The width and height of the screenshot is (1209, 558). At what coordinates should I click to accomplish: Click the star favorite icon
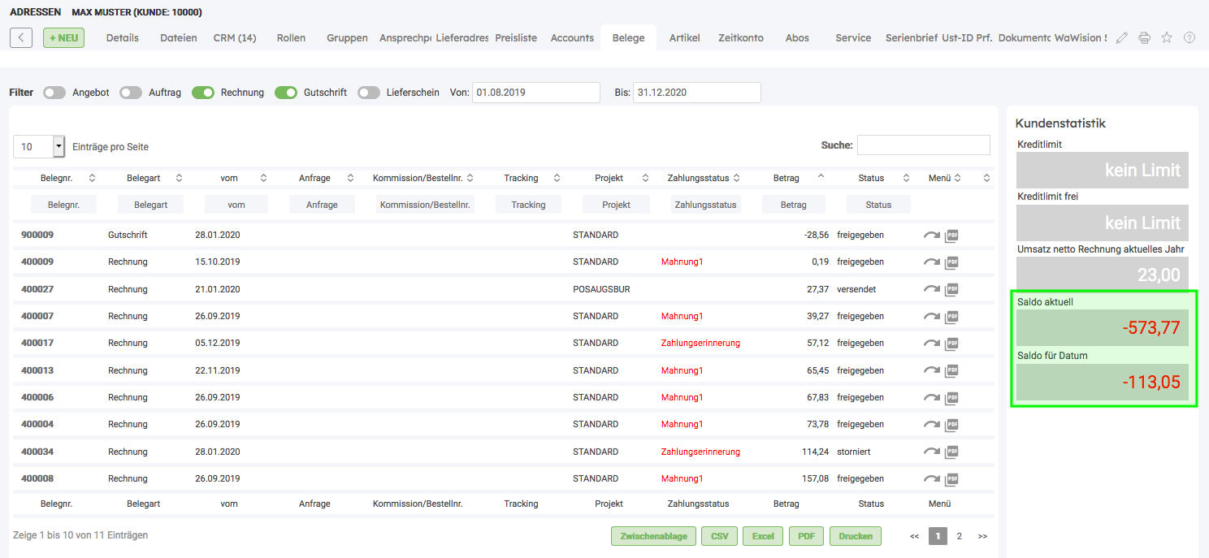(x=1167, y=37)
